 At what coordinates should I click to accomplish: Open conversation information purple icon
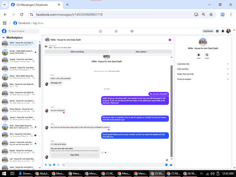click(x=170, y=40)
